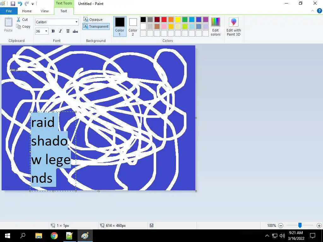
Task: Select the Text tab
Action: (x=64, y=11)
